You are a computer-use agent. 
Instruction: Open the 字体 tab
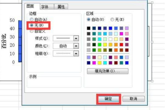[47, 7]
